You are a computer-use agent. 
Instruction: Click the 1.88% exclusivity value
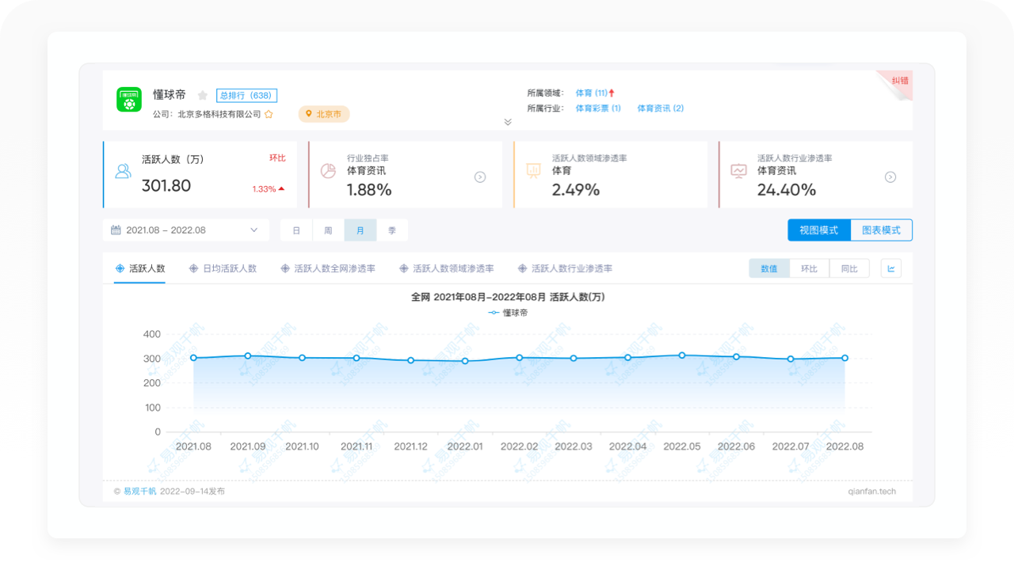click(x=369, y=190)
